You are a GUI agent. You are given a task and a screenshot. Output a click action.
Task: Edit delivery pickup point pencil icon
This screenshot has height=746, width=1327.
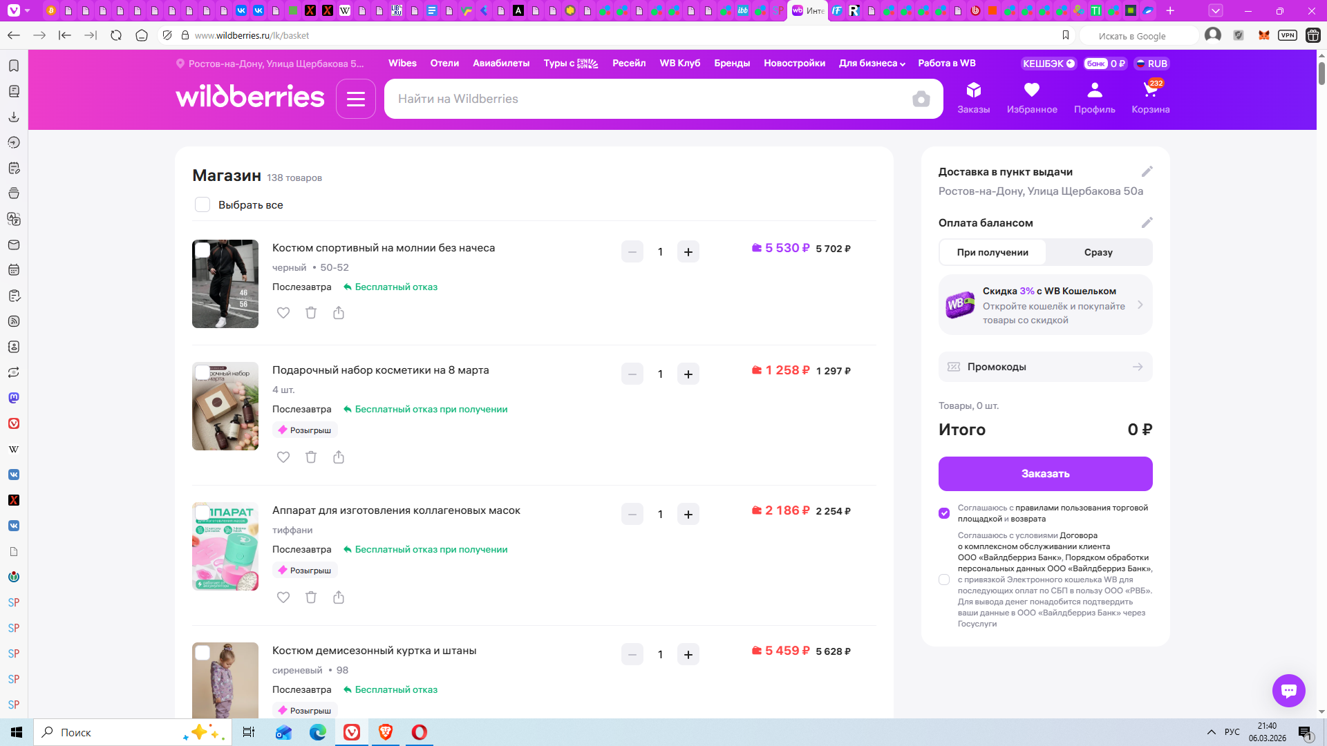point(1147,171)
